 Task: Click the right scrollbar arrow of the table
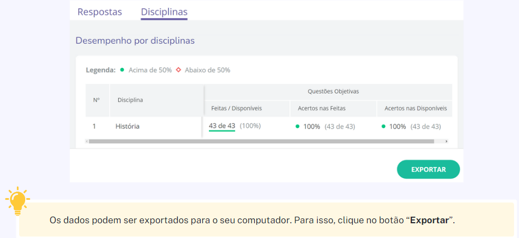tap(446, 141)
